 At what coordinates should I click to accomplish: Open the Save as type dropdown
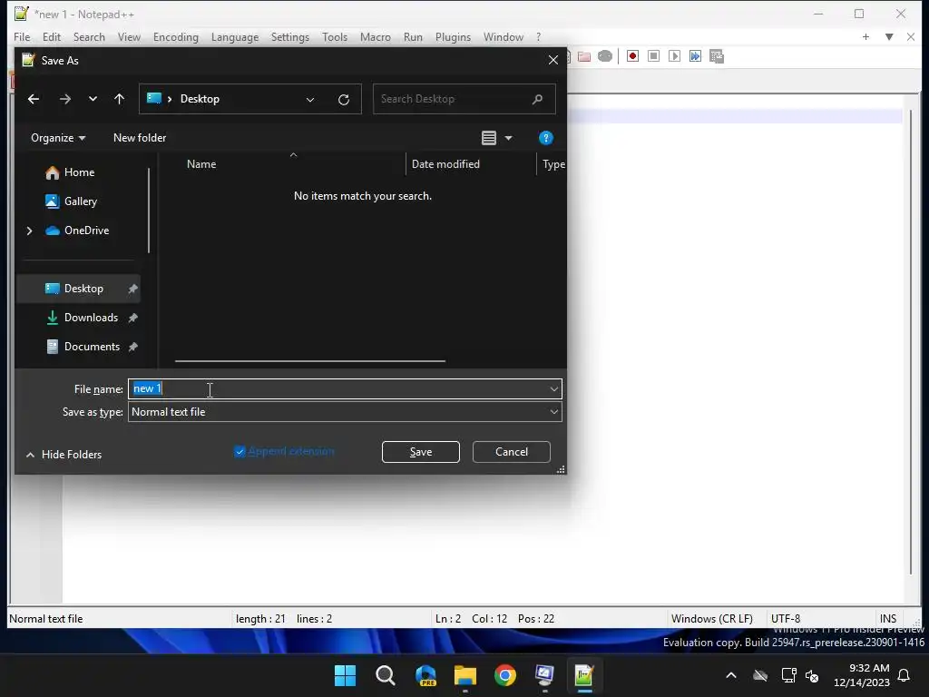coord(554,412)
